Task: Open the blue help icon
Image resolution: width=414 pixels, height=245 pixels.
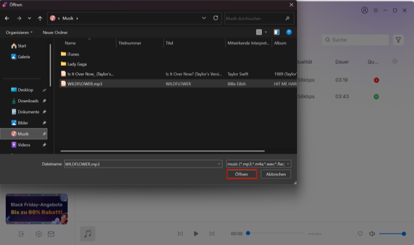Action: (x=289, y=32)
